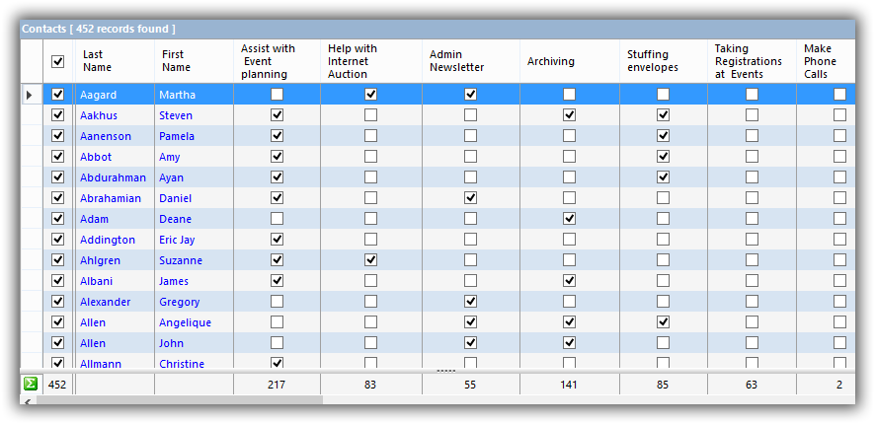This screenshot has height=424, width=875.
Task: Uncheck the selection checkbox for Aakhus row
Action: click(x=57, y=115)
